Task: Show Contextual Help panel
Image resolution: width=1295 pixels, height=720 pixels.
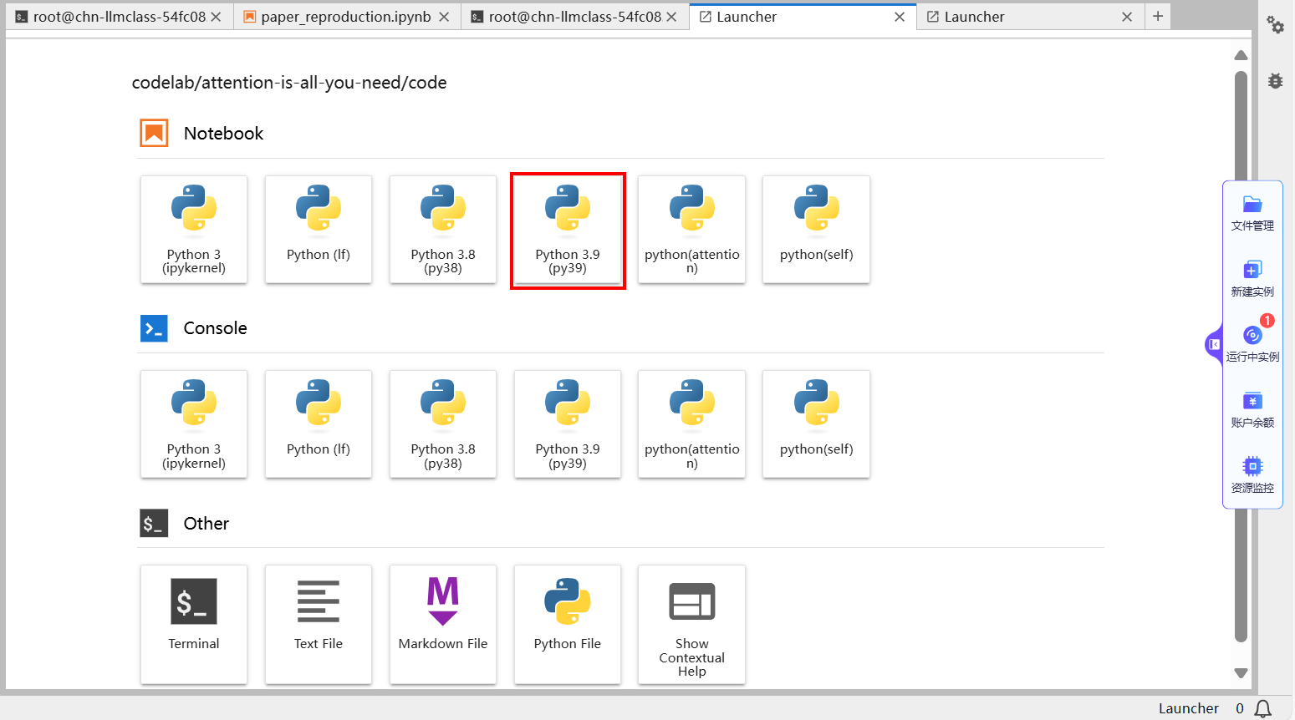Action: pos(691,622)
